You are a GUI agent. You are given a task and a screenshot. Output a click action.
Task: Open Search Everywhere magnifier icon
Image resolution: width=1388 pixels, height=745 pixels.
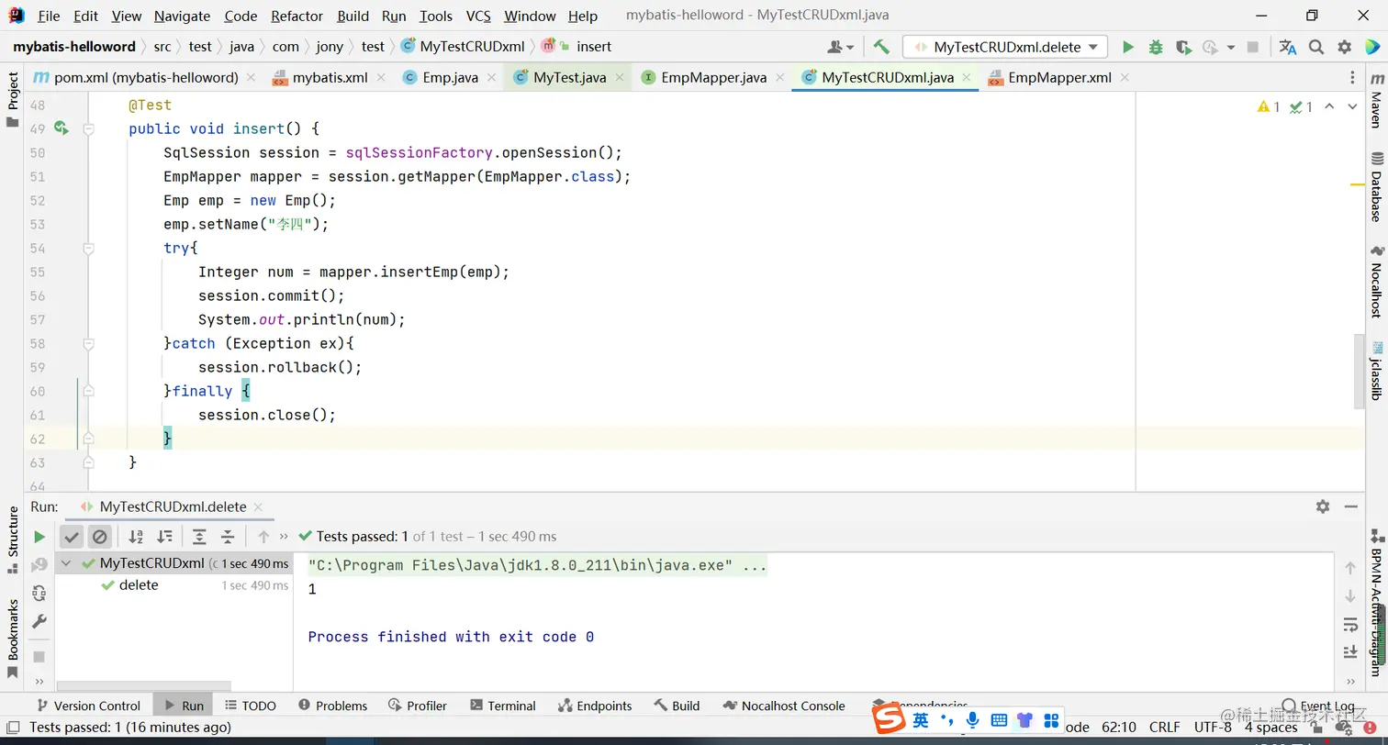[x=1316, y=47]
